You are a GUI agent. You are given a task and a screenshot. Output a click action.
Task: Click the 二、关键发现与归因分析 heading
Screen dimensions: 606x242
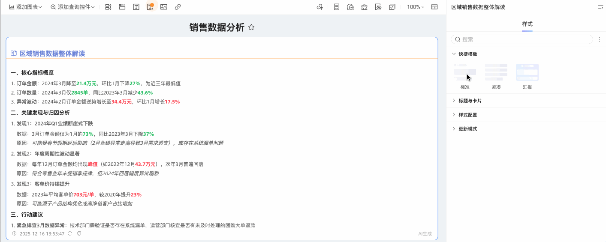[x=40, y=113]
